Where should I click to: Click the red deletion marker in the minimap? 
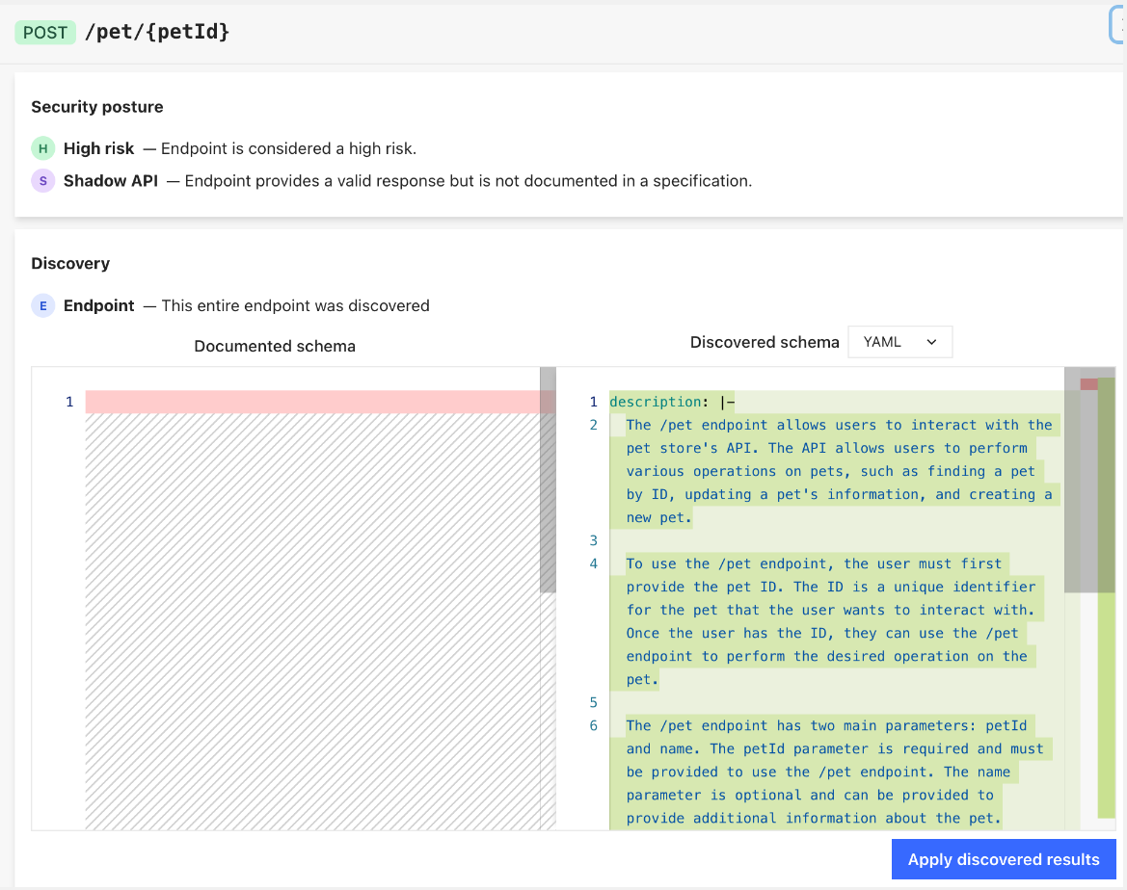tap(1087, 384)
